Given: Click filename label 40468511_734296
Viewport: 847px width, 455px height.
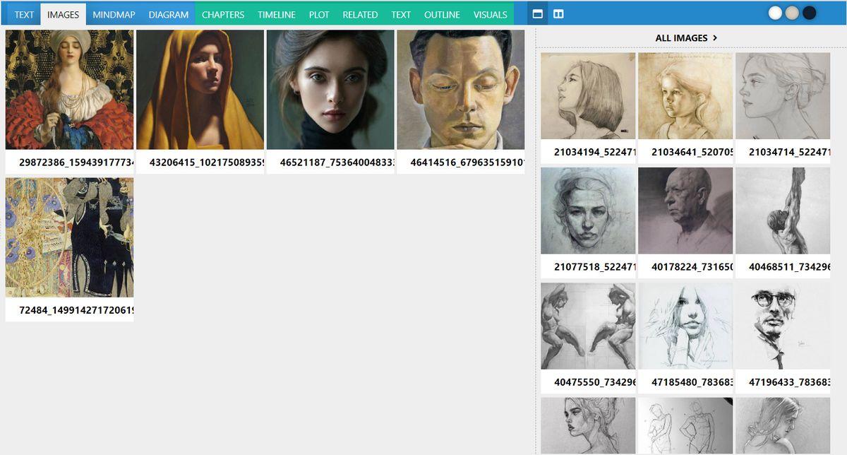Looking at the screenshot, I should click(789, 266).
